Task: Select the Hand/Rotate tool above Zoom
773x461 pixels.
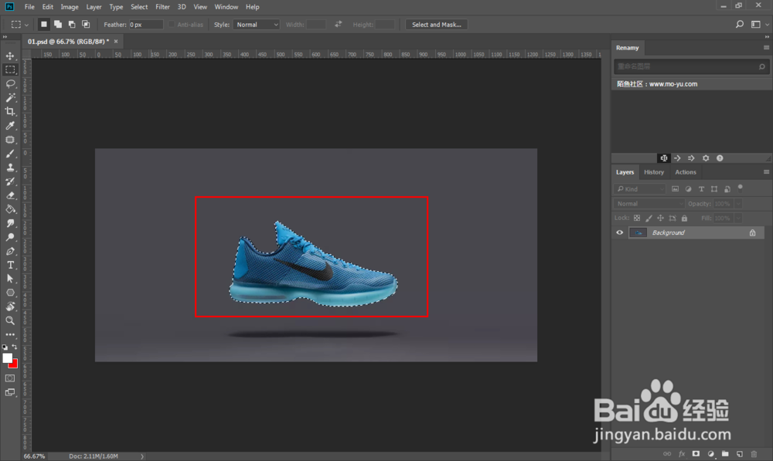Action: pyautogui.click(x=10, y=307)
